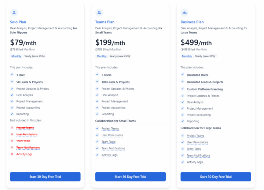The height and width of the screenshot is (190, 264).
Task: Click the Business Plan group icon
Action: tap(184, 12)
